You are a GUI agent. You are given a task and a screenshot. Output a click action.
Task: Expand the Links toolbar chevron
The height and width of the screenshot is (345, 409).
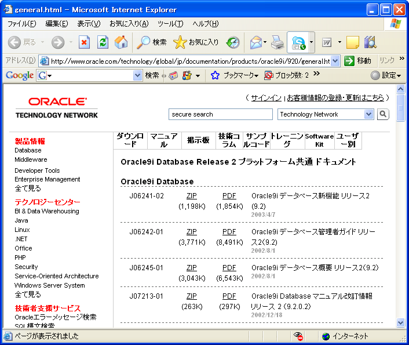pos(402,59)
